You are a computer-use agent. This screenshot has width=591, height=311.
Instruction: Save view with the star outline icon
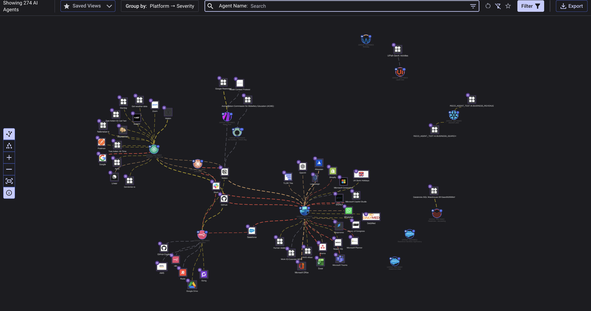click(x=508, y=6)
